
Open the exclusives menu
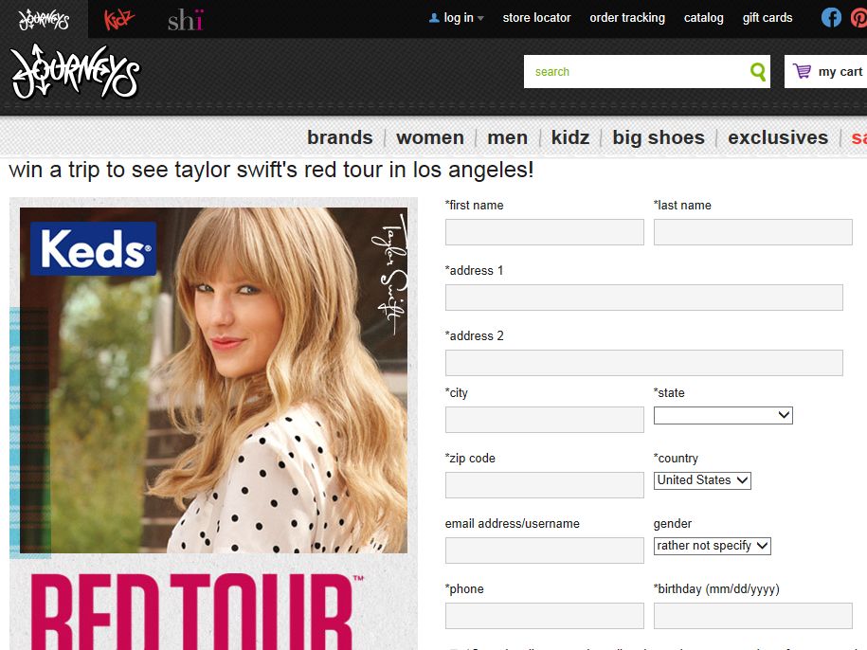(778, 137)
